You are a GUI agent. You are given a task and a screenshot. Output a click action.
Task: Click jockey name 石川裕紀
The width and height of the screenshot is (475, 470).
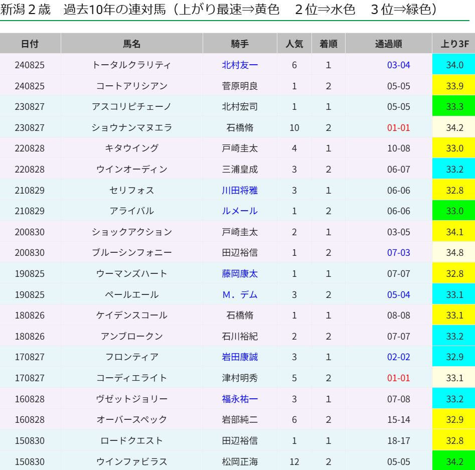point(240,336)
